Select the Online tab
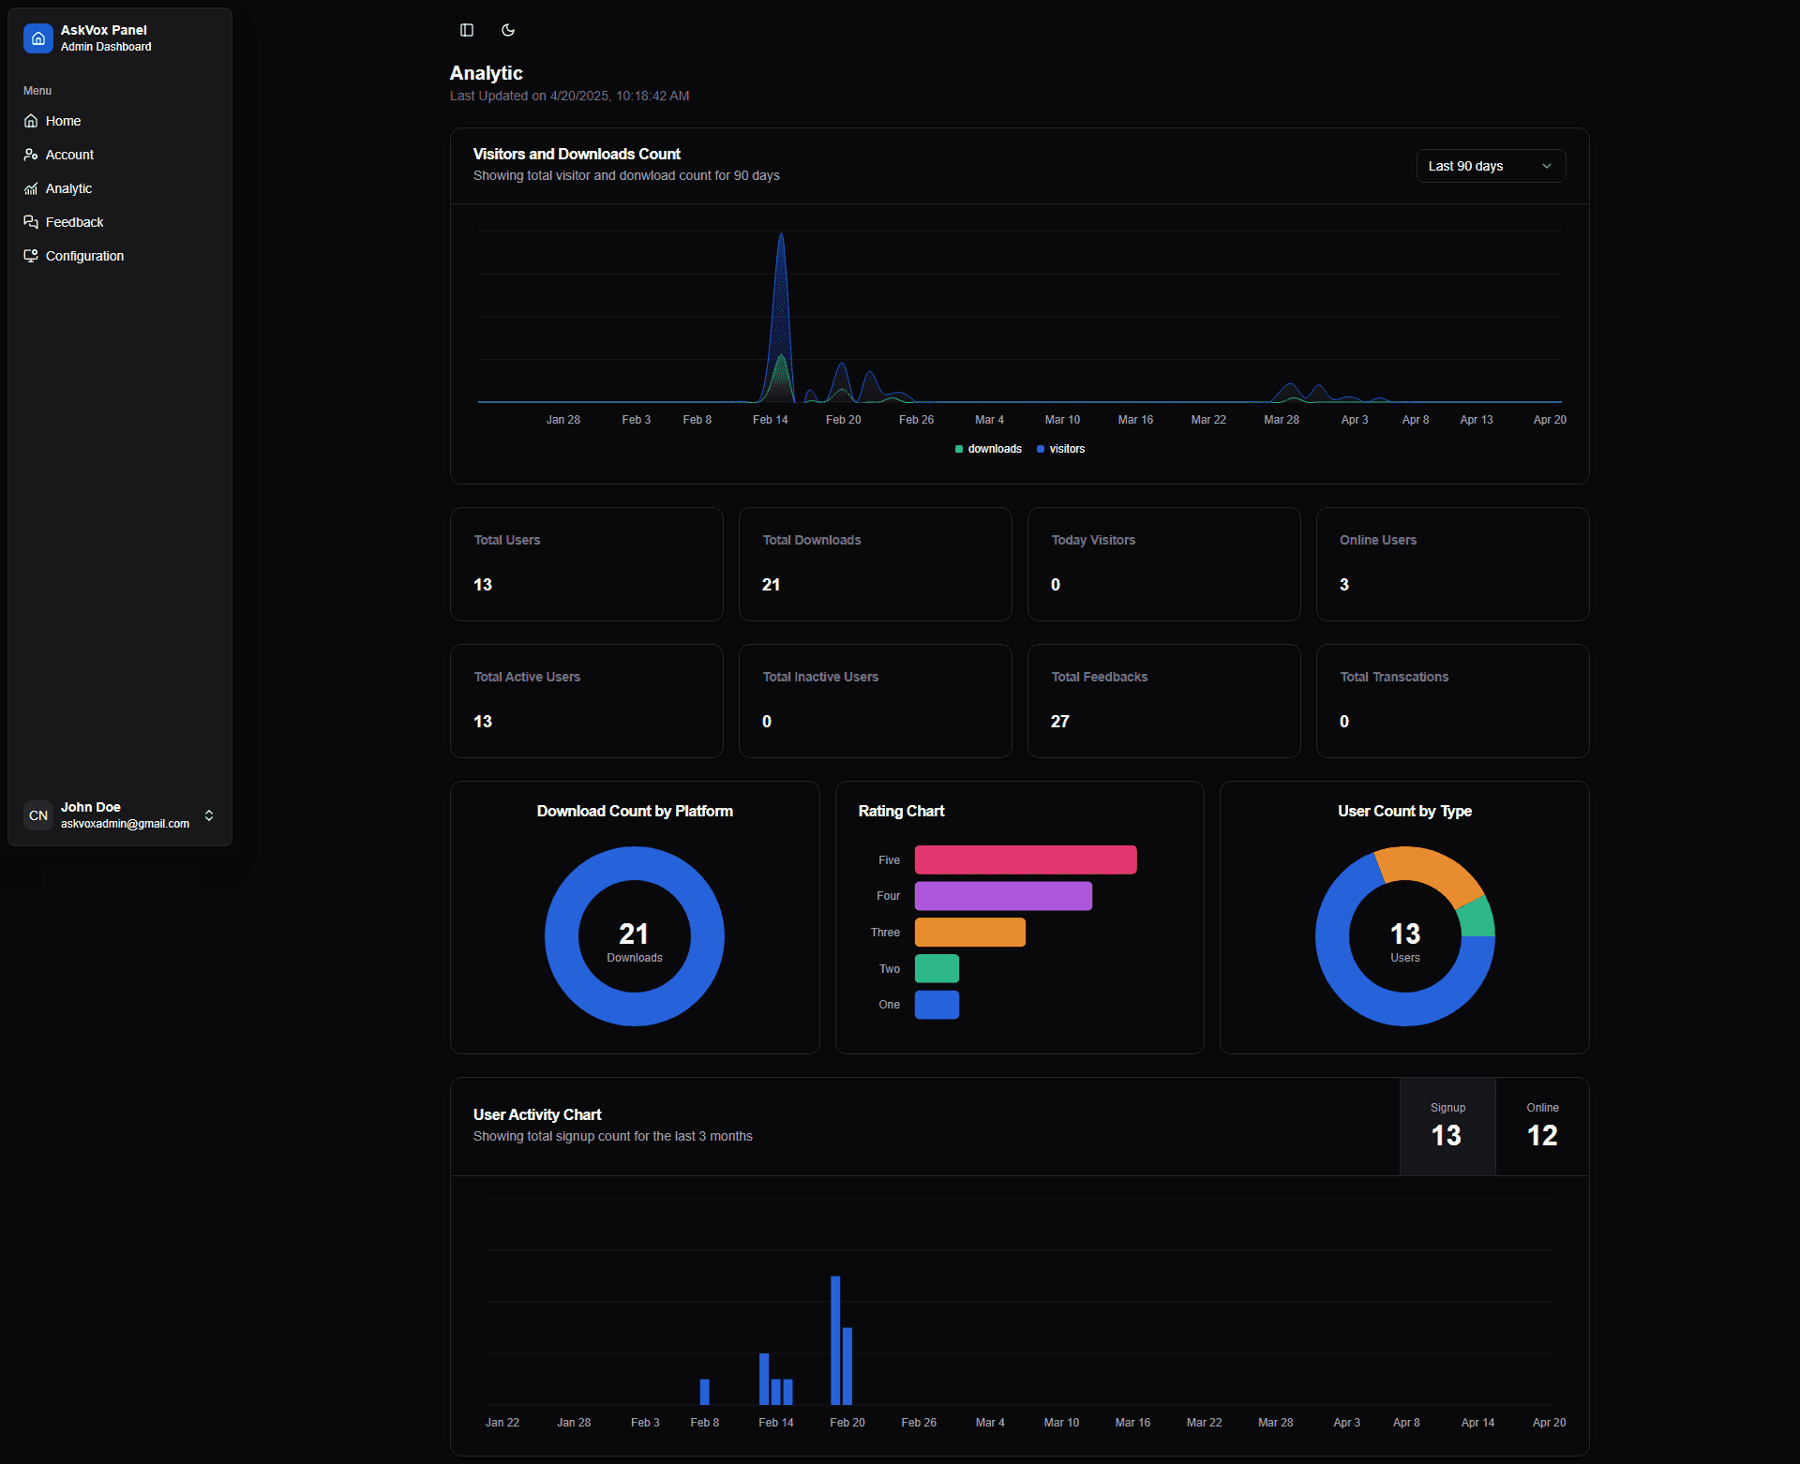The width and height of the screenshot is (1800, 1464). point(1542,1126)
